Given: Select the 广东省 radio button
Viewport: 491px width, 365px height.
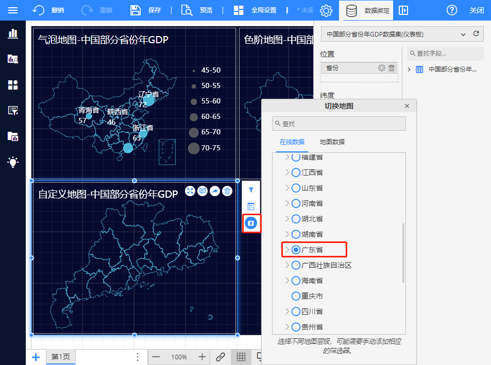Looking at the screenshot, I should [x=296, y=250].
